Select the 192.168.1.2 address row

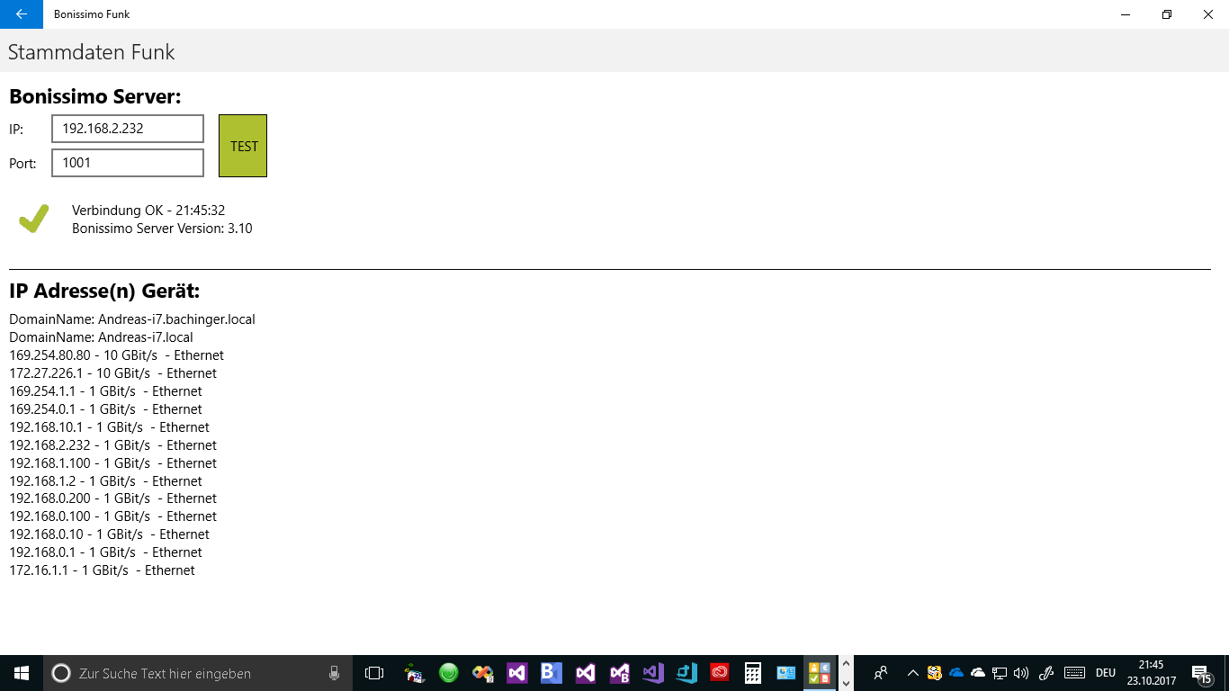click(105, 481)
